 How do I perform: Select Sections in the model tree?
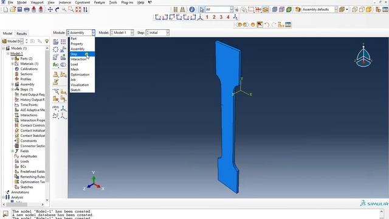26,74
